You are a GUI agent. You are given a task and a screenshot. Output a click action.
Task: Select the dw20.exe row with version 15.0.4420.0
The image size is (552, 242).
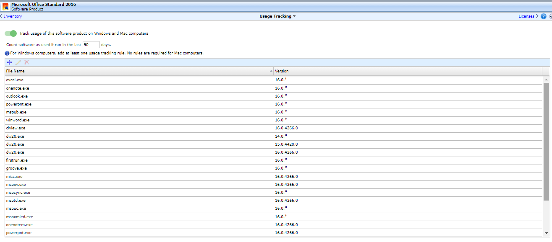coord(273,144)
